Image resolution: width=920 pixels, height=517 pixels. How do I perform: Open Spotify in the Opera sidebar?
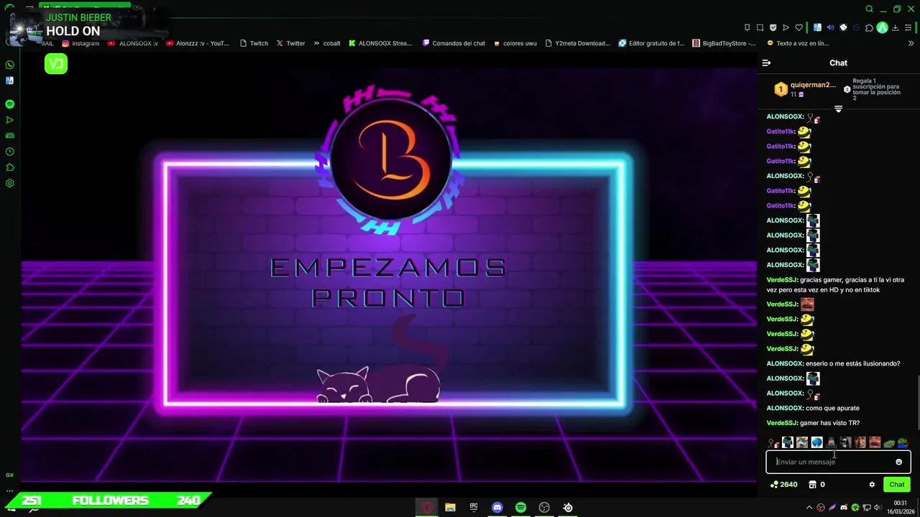point(10,104)
